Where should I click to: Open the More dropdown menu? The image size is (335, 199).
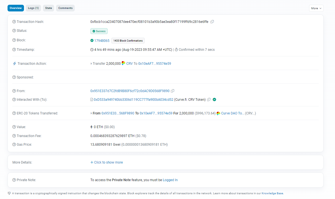click(316, 8)
